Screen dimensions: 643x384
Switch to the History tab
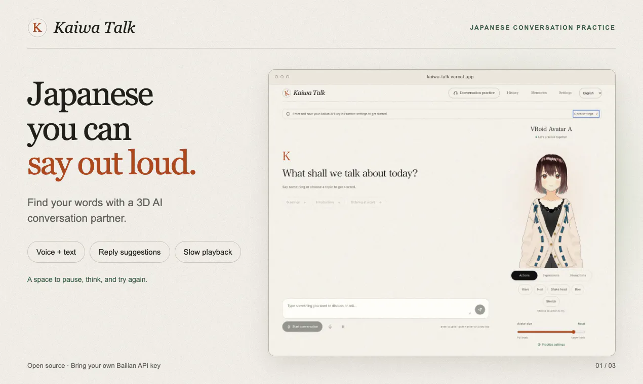513,93
